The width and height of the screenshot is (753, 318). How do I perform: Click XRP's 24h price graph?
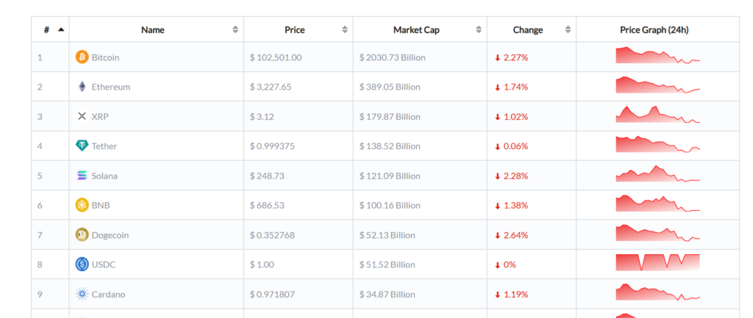coord(658,115)
